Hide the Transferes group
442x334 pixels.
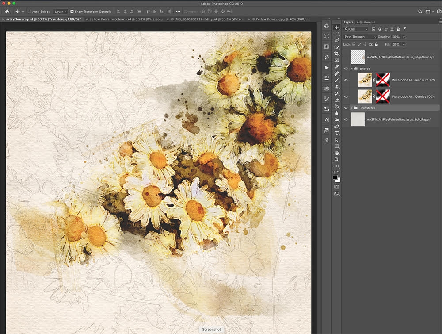346,108
